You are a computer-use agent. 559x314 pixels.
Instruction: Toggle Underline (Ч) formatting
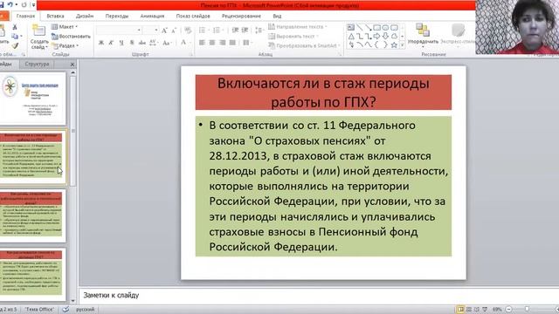121,43
